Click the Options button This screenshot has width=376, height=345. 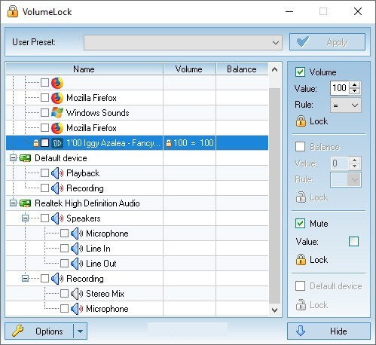(x=39, y=331)
